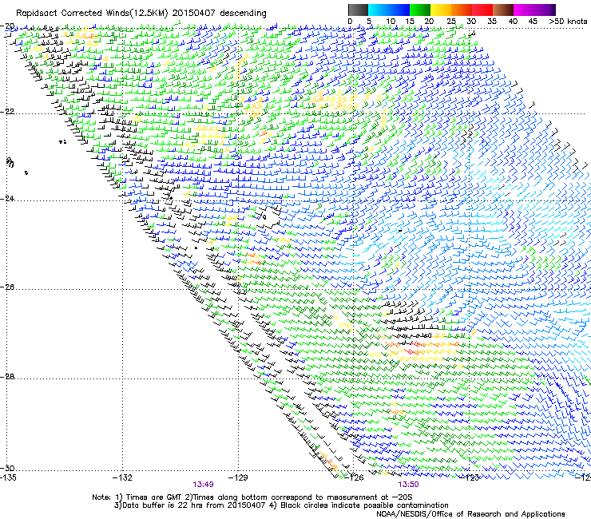The height and width of the screenshot is (519, 591).
Task: Click the legend label '0'
Action: click(x=350, y=22)
